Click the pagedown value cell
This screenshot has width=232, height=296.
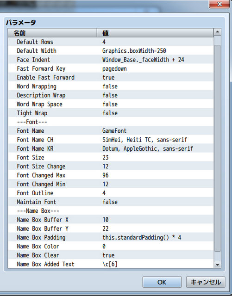pos(155,68)
